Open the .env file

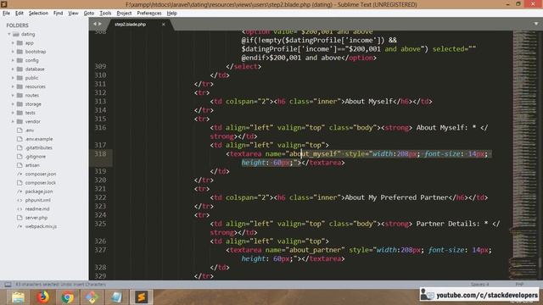[x=30, y=130]
